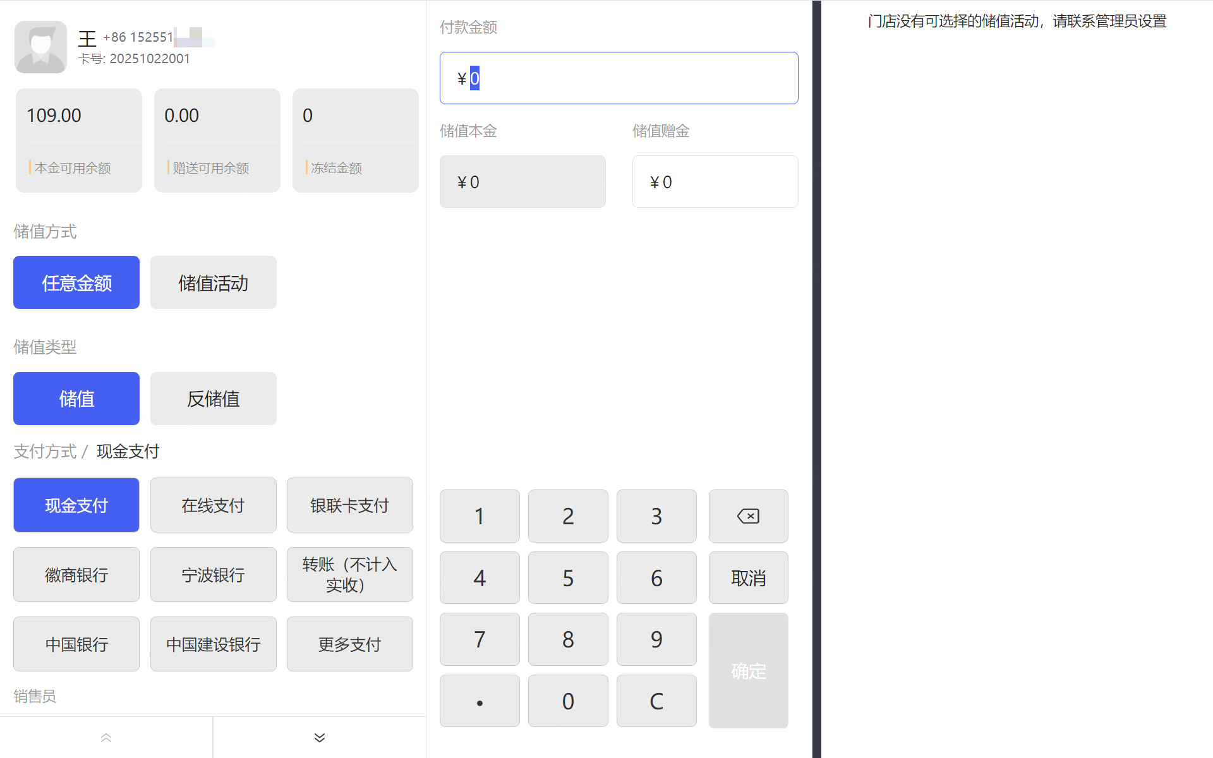Viewport: 1213px width, 758px height.
Task: Click the member avatar picture
Action: point(40,47)
